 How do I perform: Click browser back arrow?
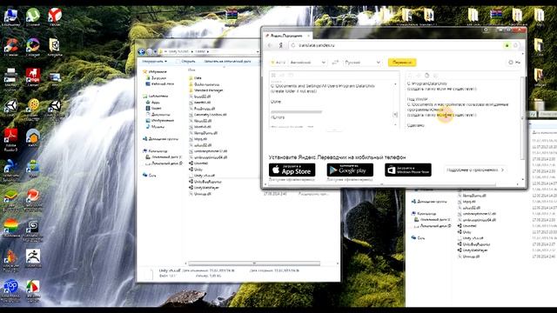point(270,45)
